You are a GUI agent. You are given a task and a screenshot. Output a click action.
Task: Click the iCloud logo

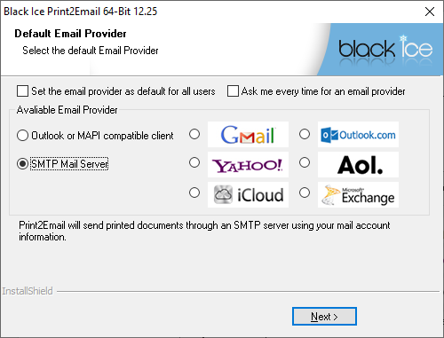click(x=248, y=194)
